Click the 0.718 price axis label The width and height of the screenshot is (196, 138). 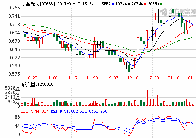[14, 25]
